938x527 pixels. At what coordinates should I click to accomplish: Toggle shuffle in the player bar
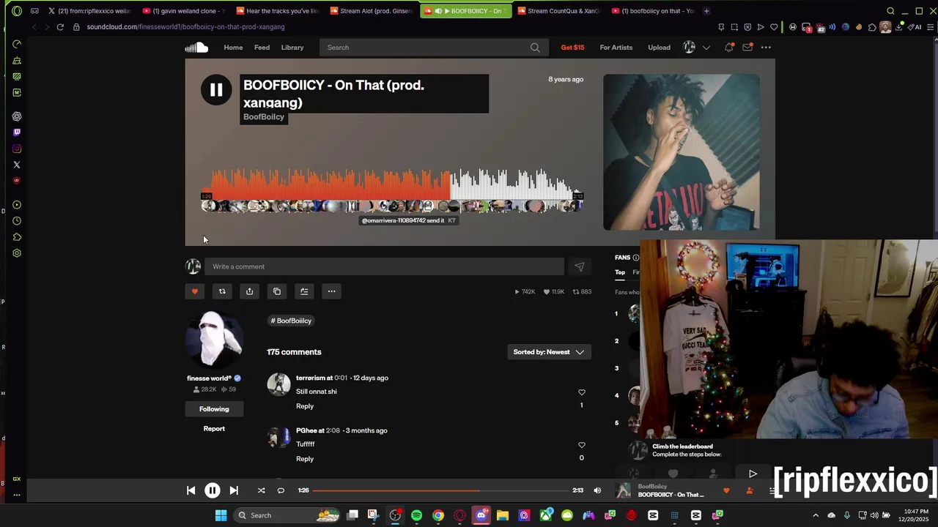click(x=261, y=490)
